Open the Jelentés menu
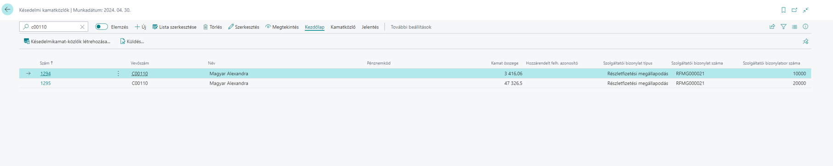The image size is (833, 166). coord(370,27)
